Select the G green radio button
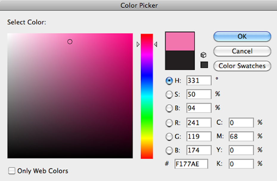The width and height of the screenshot is (277, 181). pos(169,136)
